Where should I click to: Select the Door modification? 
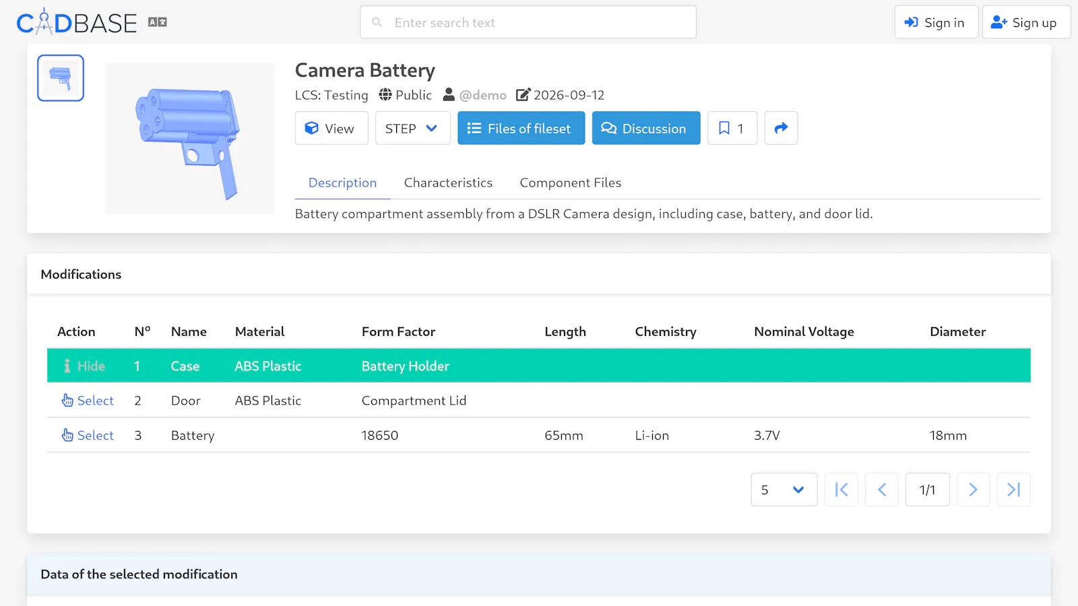pyautogui.click(x=88, y=401)
